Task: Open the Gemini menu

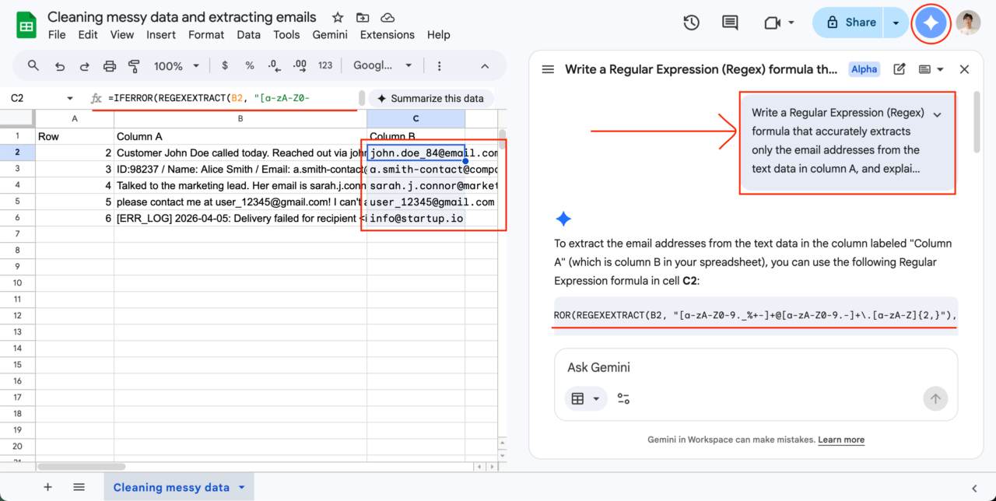Action: [x=330, y=34]
